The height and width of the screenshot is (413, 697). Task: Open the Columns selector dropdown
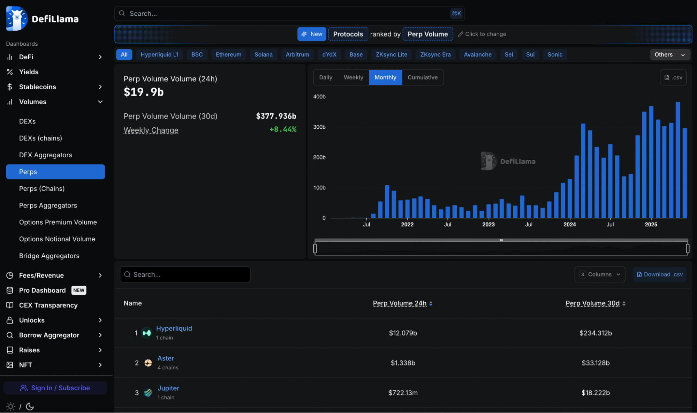point(599,275)
